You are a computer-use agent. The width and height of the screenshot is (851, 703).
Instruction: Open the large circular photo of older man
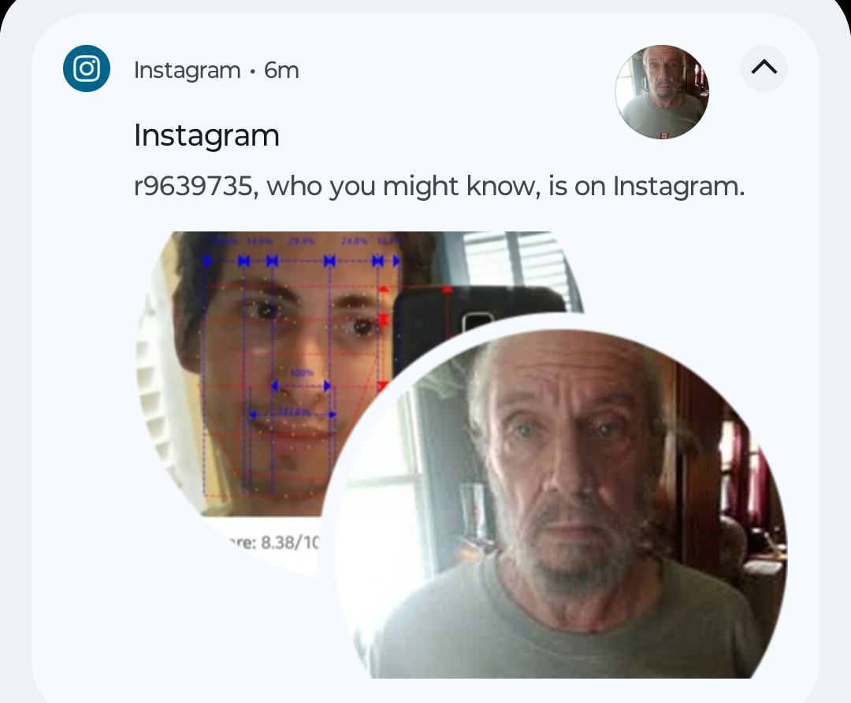coord(561,504)
